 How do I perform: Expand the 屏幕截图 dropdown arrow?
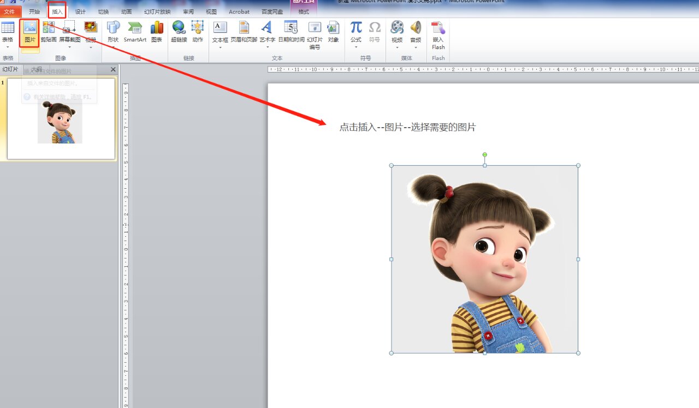(69, 47)
